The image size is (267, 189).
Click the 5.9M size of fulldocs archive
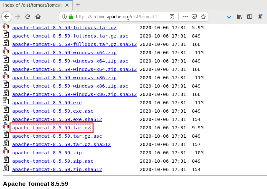click(198, 28)
